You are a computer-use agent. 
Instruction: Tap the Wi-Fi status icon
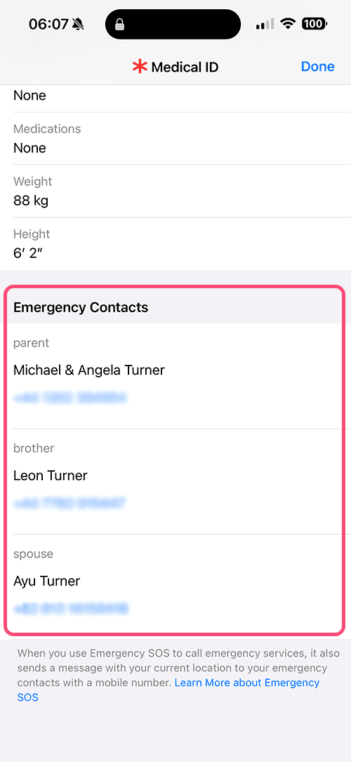(x=289, y=24)
